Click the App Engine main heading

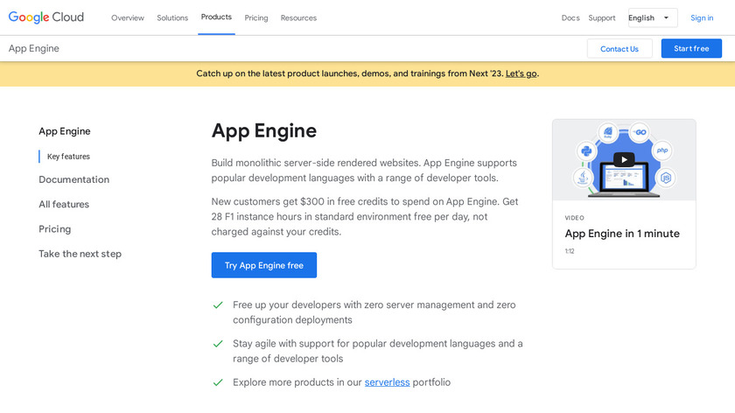click(264, 130)
